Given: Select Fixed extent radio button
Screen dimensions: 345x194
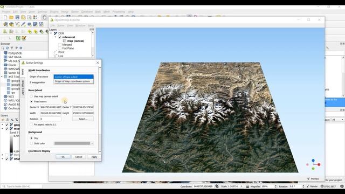Looking at the screenshot, I should tap(31, 102).
